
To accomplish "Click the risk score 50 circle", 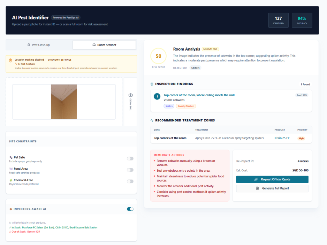I will (x=158, y=56).
